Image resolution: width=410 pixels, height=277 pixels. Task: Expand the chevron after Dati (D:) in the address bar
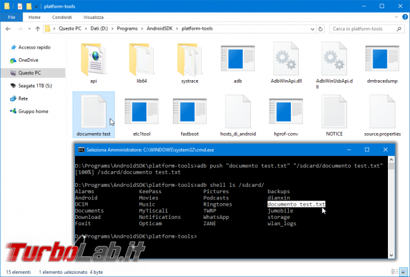(x=112, y=29)
